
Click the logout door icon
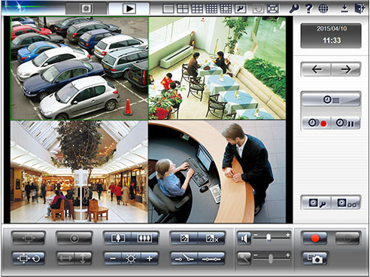point(359,9)
